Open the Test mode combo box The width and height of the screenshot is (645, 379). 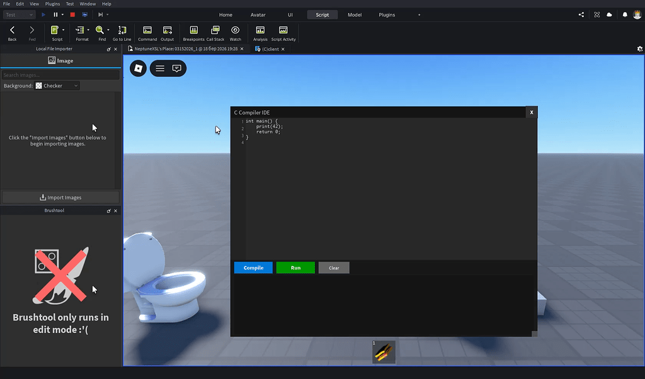coord(20,15)
